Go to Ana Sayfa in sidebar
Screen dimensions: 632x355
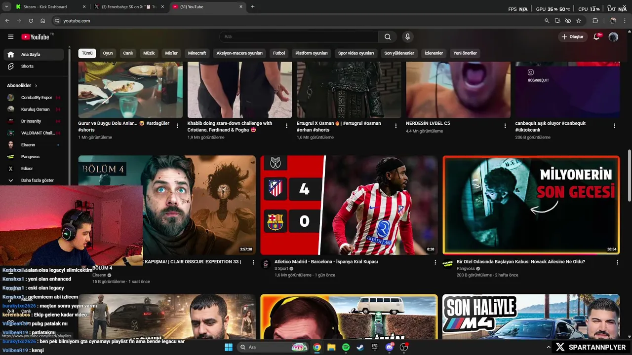point(34,54)
